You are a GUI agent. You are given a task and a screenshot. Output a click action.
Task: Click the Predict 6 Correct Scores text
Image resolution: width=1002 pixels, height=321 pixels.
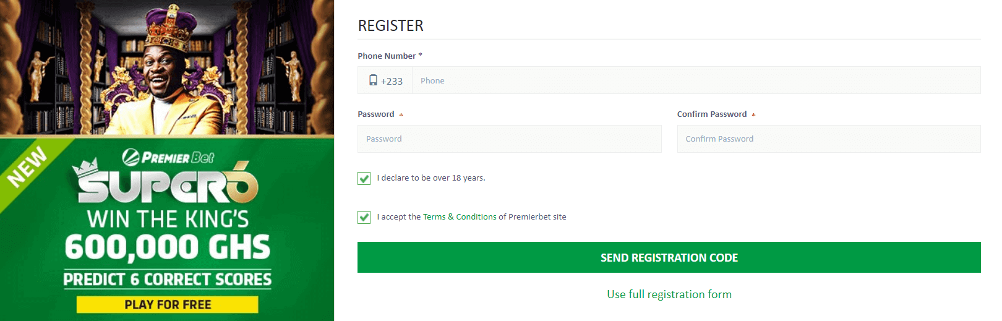click(x=168, y=280)
